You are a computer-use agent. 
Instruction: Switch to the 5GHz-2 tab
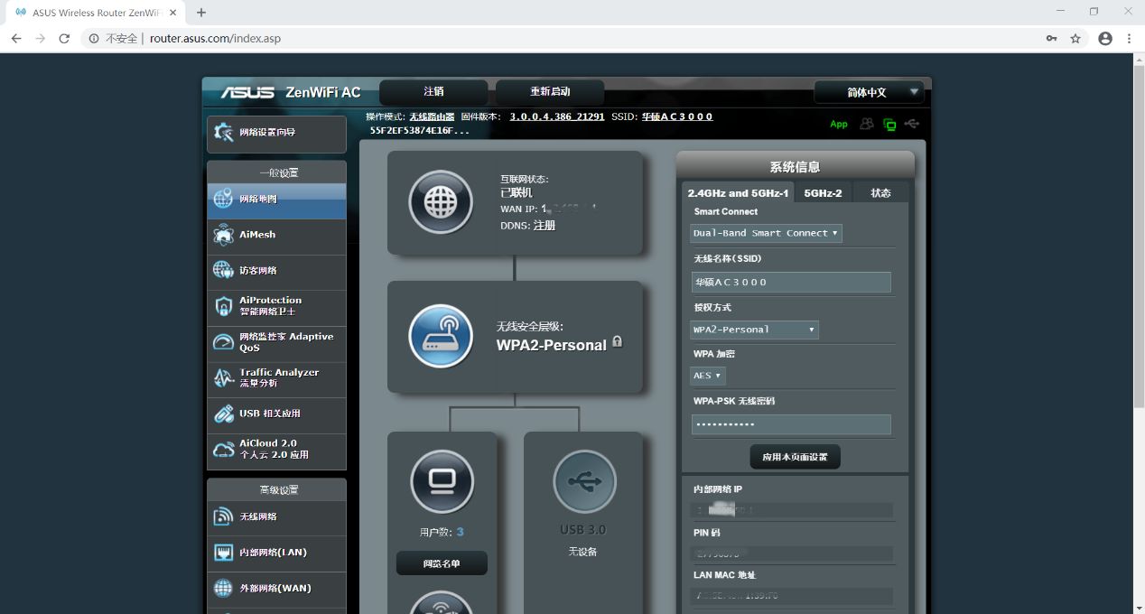coord(823,193)
